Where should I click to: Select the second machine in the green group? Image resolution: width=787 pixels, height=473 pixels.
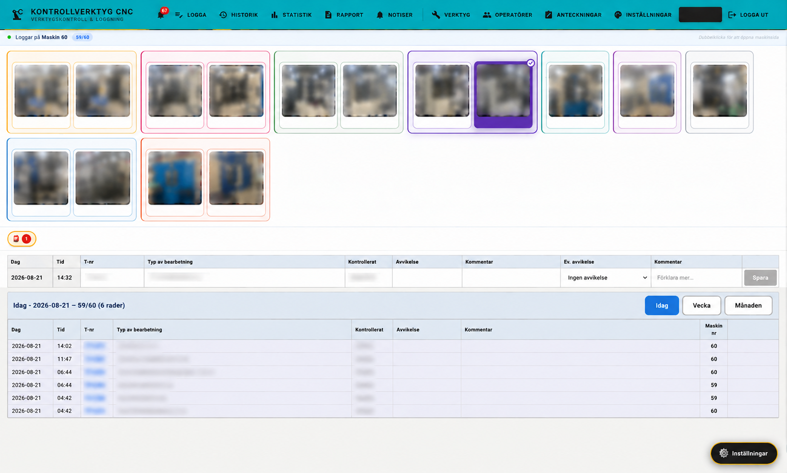(x=370, y=95)
